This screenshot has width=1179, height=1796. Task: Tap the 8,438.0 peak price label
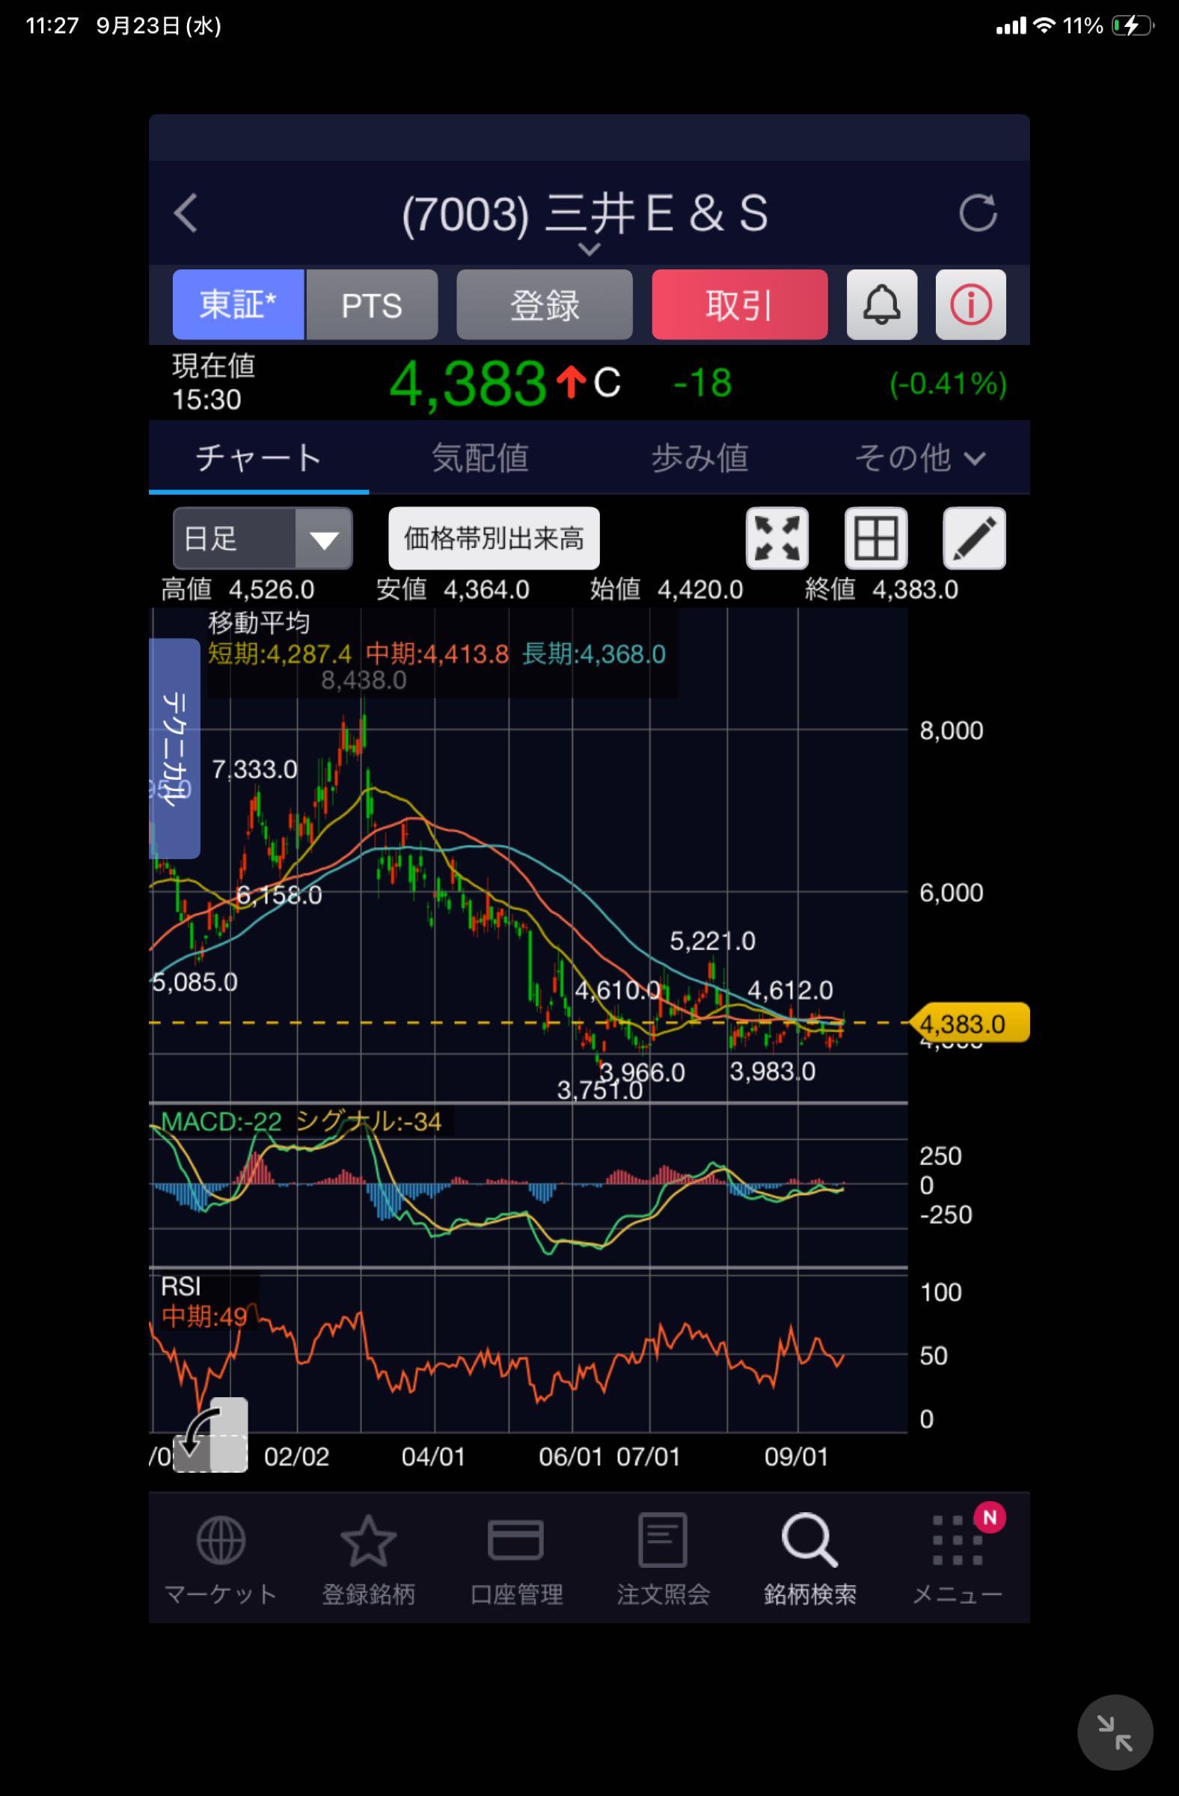coord(364,681)
